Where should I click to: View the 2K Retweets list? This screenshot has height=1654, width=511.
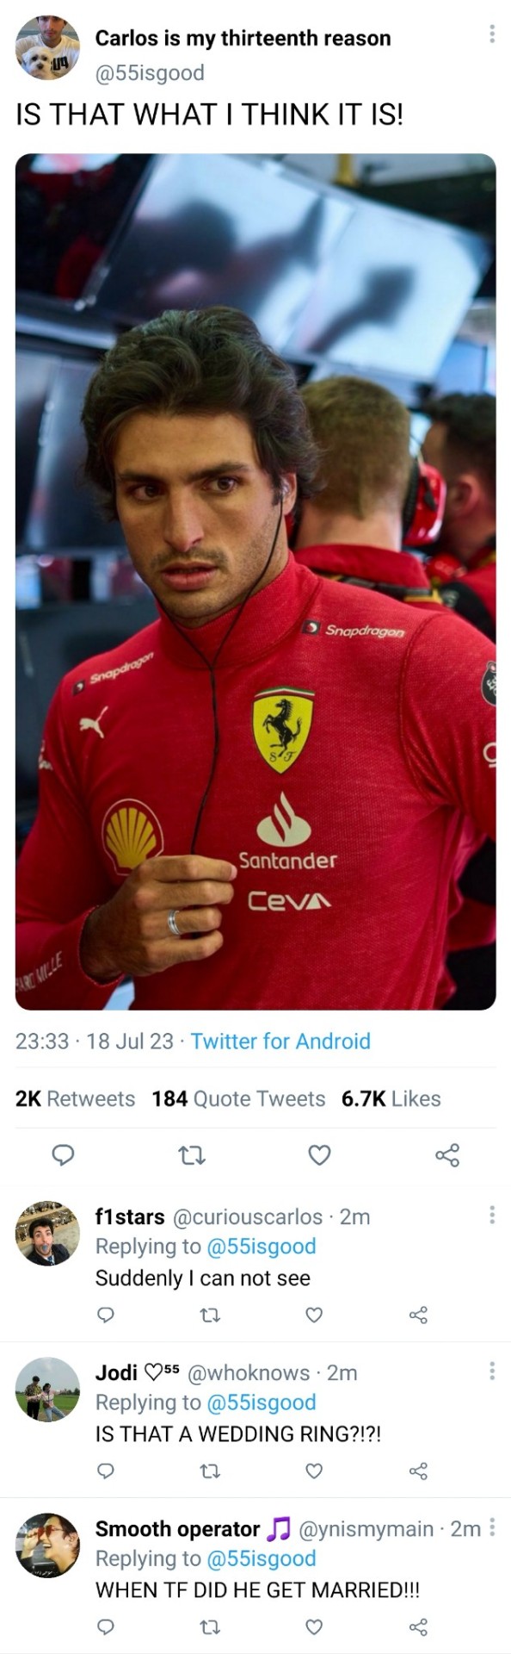76,1098
